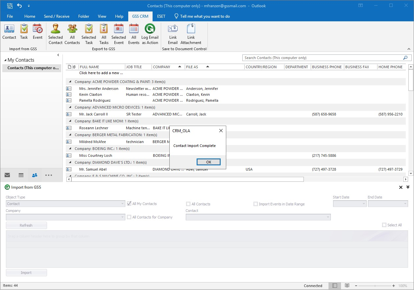Screen dimensions: 414x290
Task: Click the Import button
Action: [x=26, y=273]
